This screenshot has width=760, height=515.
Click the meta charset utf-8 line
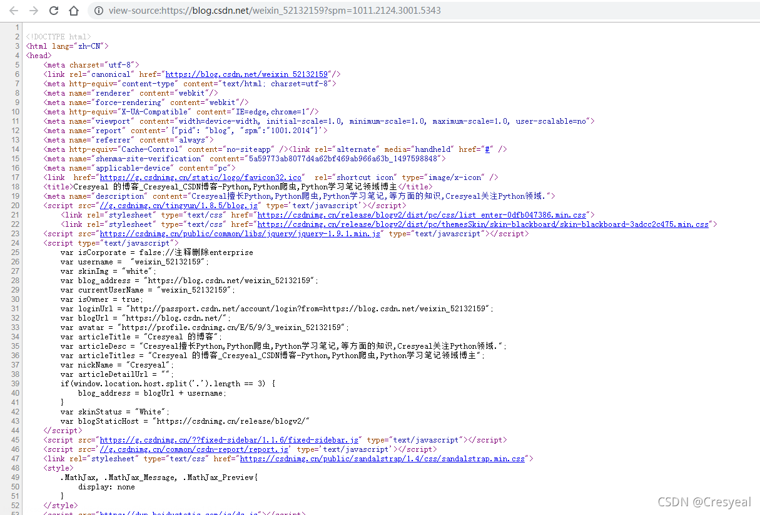pyautogui.click(x=91, y=65)
